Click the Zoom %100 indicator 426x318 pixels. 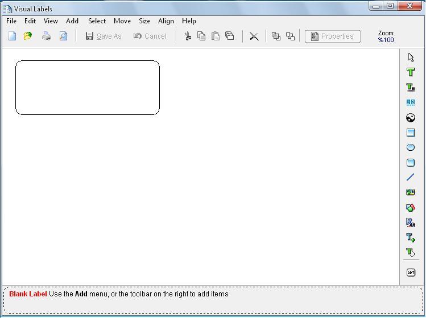click(386, 36)
